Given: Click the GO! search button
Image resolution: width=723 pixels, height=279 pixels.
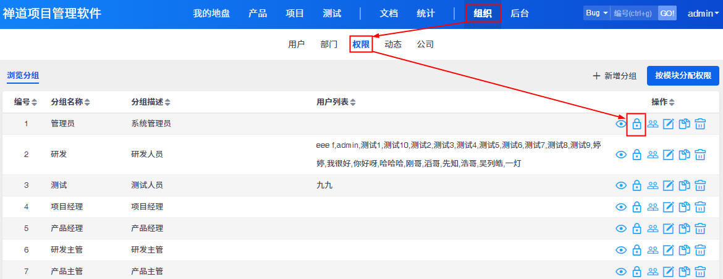Looking at the screenshot, I should tap(667, 13).
